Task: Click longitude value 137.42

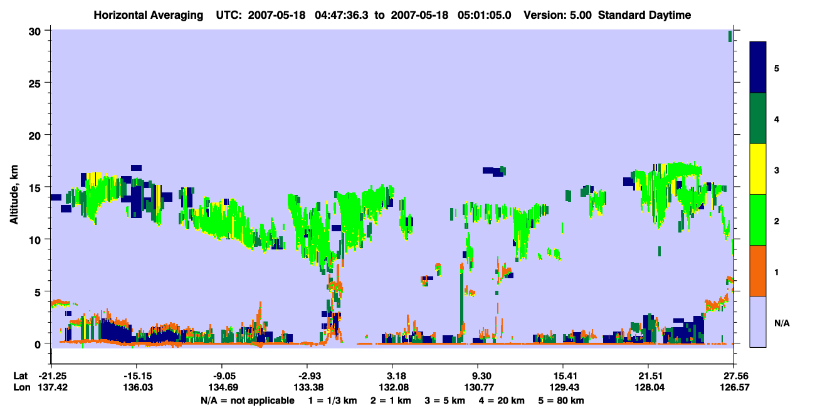Action: pos(52,387)
